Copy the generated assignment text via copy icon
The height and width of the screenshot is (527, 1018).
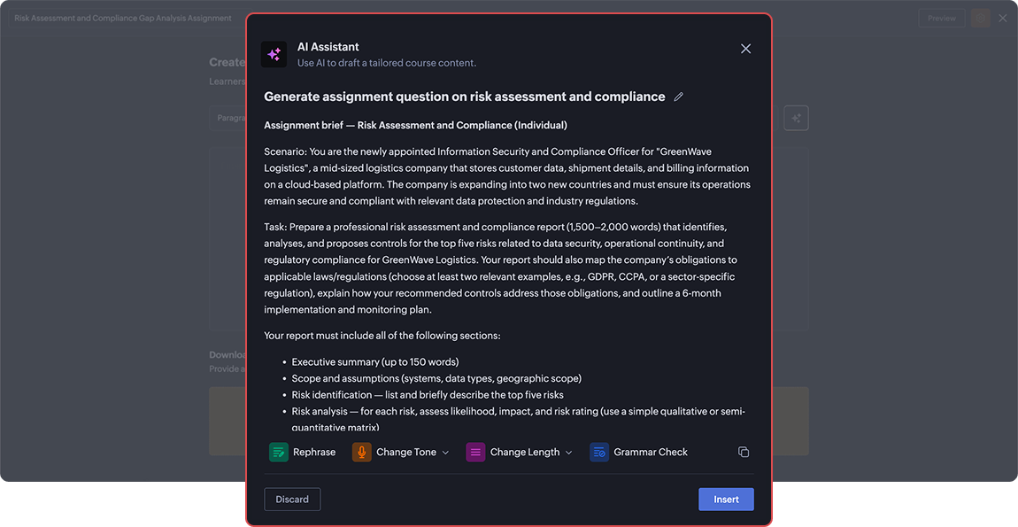point(743,452)
